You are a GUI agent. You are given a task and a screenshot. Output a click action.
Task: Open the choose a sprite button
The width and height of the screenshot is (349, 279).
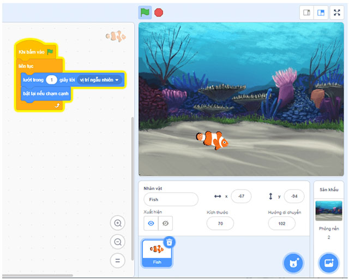(293, 263)
